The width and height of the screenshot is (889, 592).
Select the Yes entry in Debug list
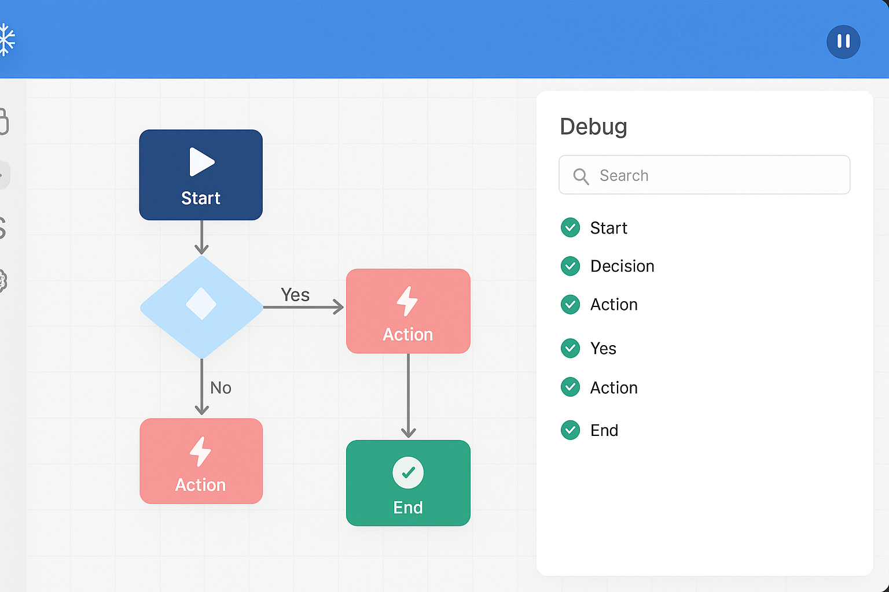(x=603, y=349)
